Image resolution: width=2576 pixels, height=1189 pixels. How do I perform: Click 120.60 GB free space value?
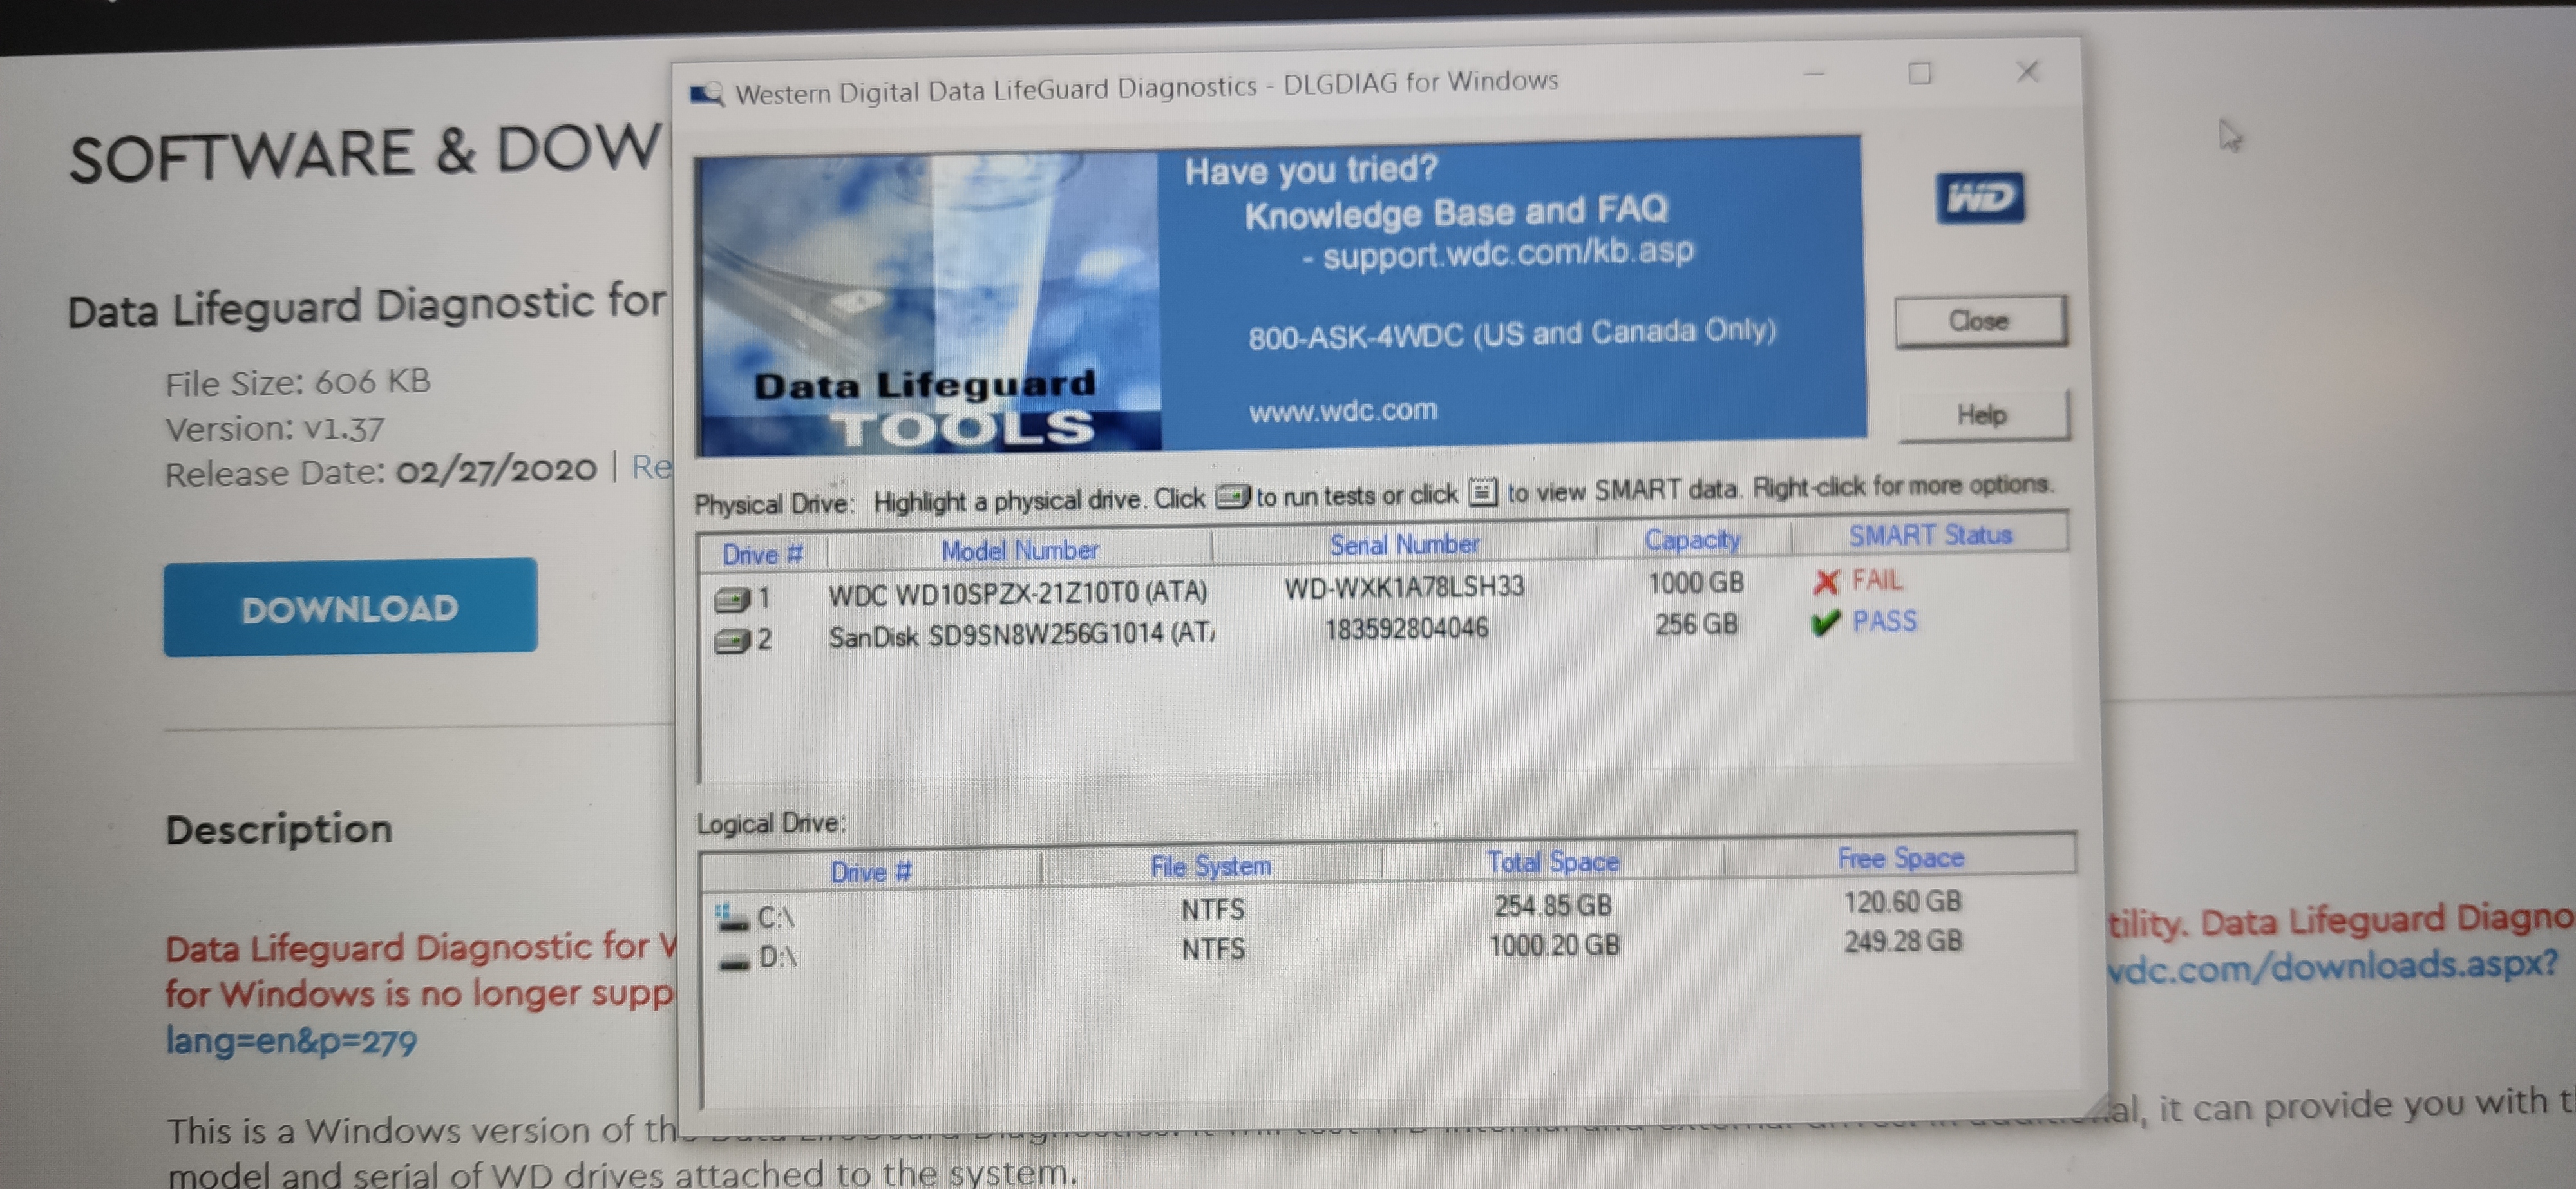click(1902, 902)
